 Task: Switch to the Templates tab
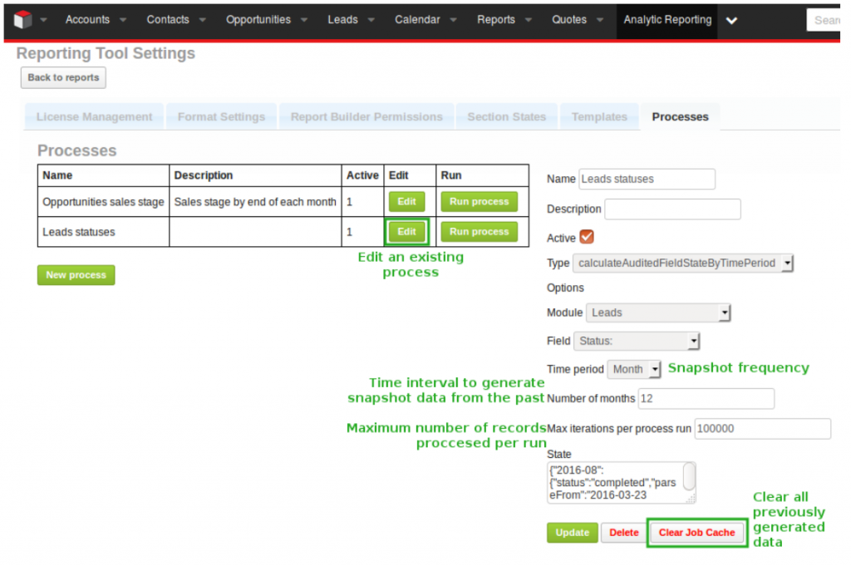click(x=599, y=117)
